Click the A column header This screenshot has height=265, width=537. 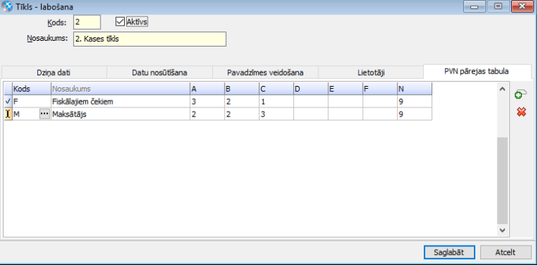[207, 89]
